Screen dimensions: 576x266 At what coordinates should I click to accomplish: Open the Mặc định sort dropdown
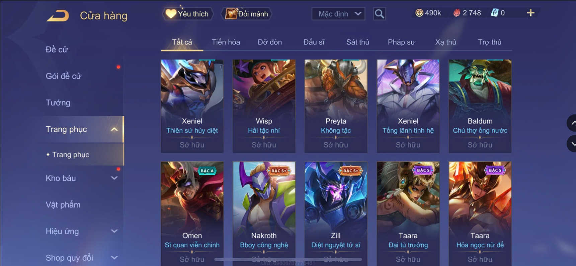point(338,14)
